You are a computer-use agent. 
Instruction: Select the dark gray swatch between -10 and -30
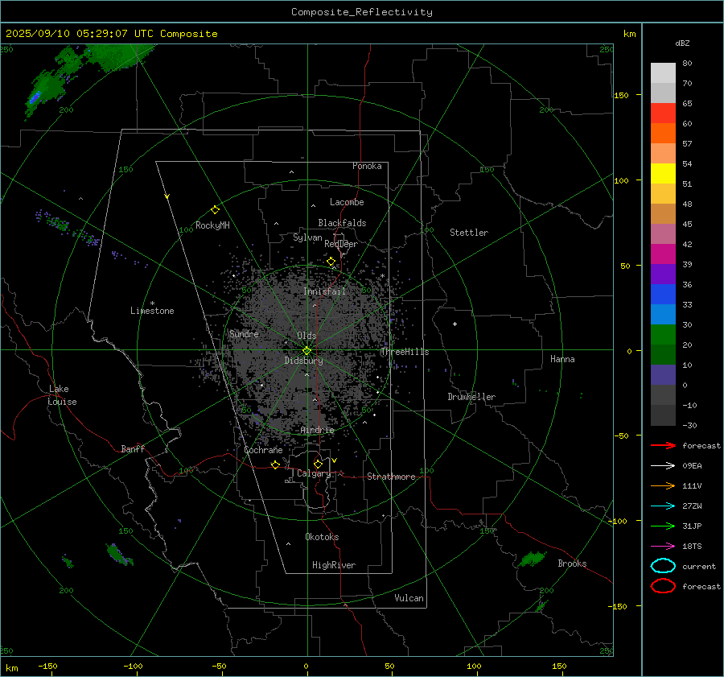663,415
